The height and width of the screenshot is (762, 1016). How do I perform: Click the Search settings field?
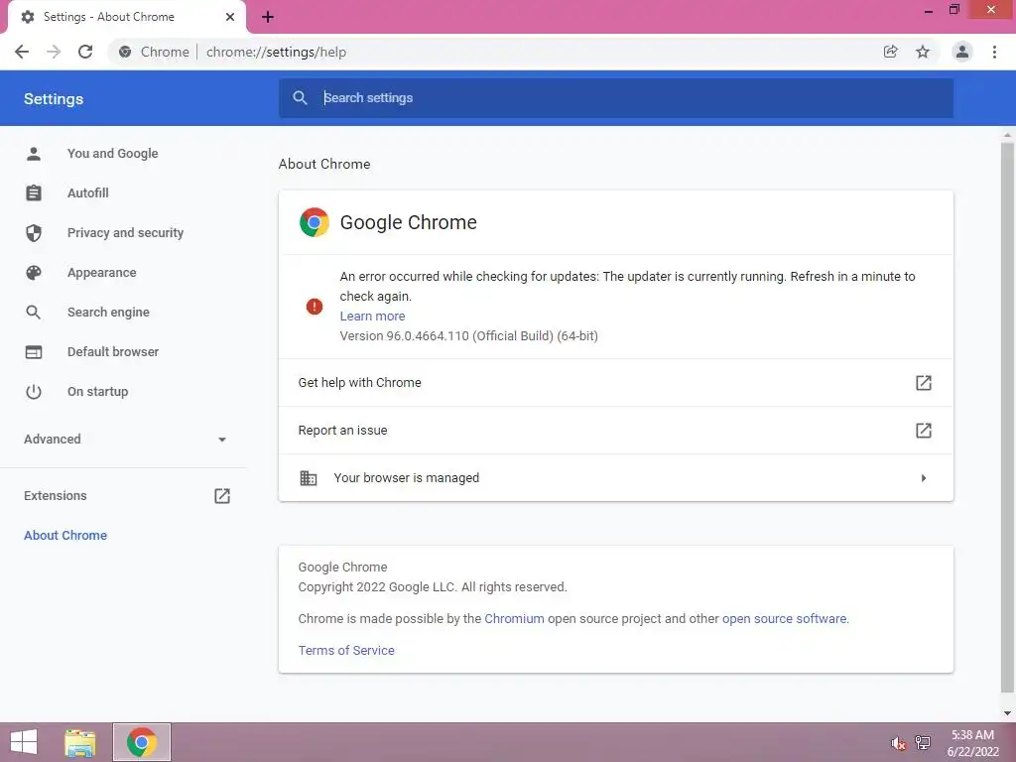[615, 98]
